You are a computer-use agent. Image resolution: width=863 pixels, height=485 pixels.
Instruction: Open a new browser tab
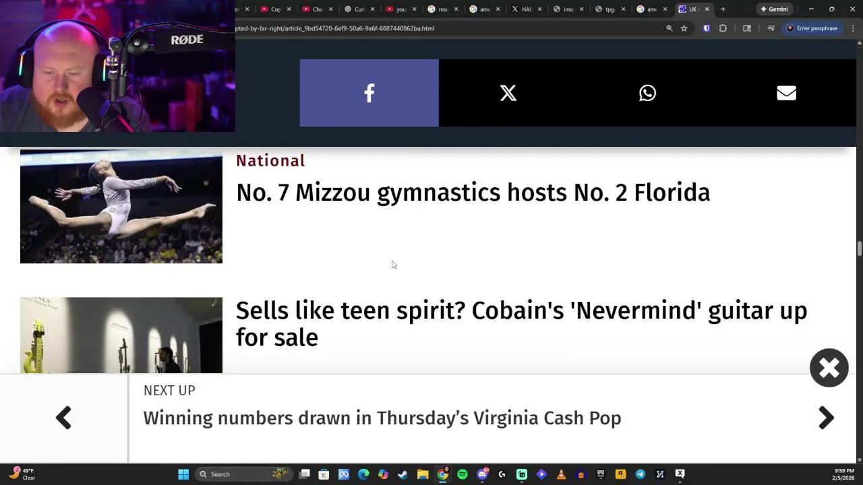[723, 9]
